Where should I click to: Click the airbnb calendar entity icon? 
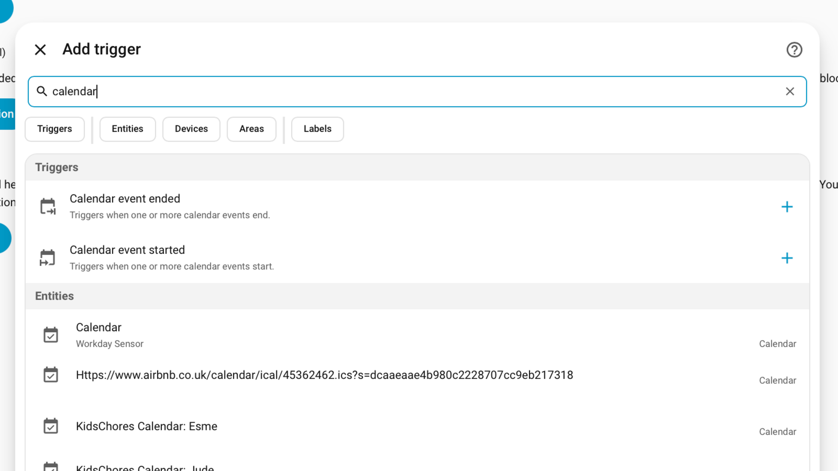51,375
